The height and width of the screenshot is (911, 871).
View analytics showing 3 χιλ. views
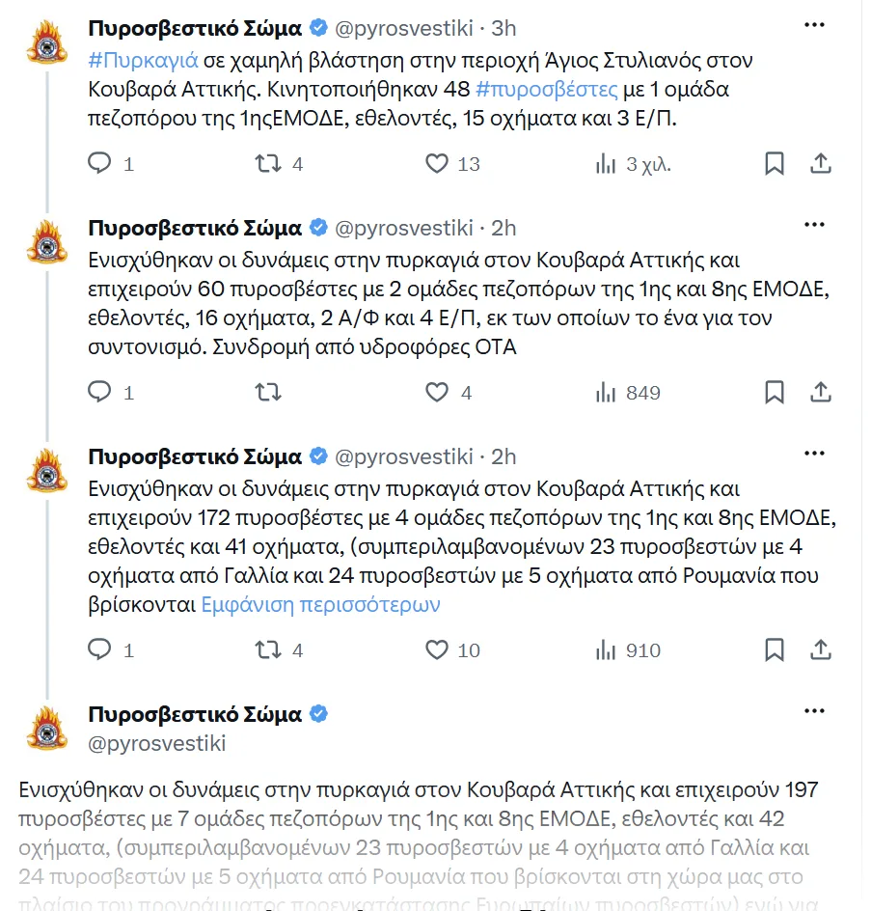pos(633,164)
